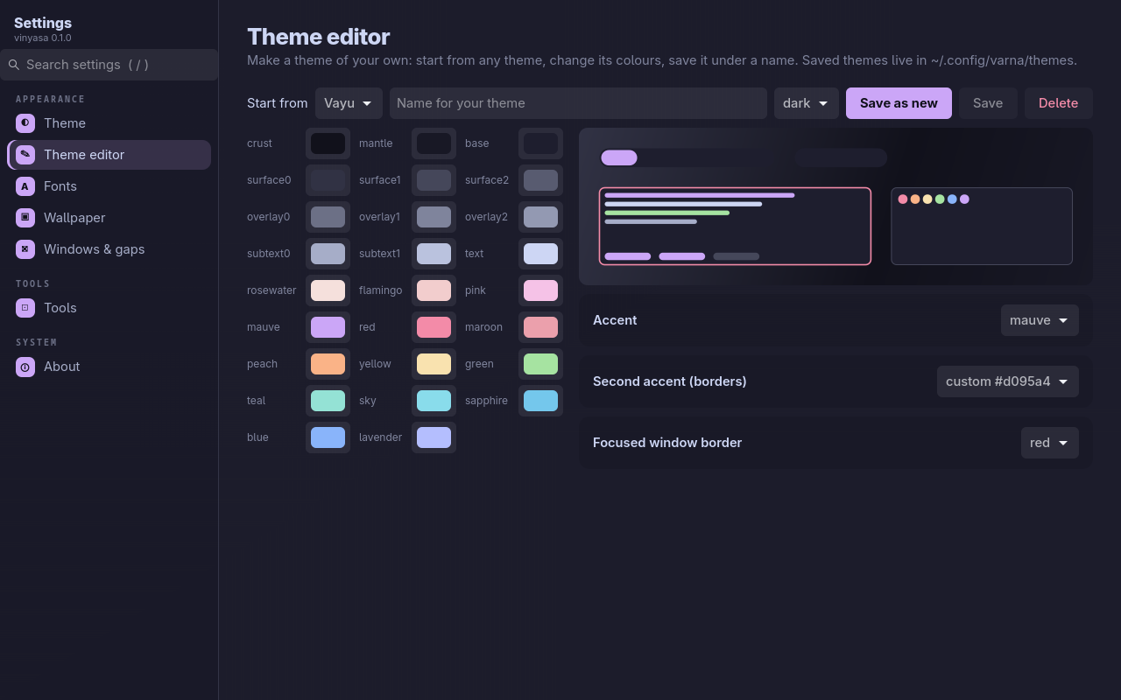Edit the text color swatch
This screenshot has width=1121, height=700.
click(540, 254)
